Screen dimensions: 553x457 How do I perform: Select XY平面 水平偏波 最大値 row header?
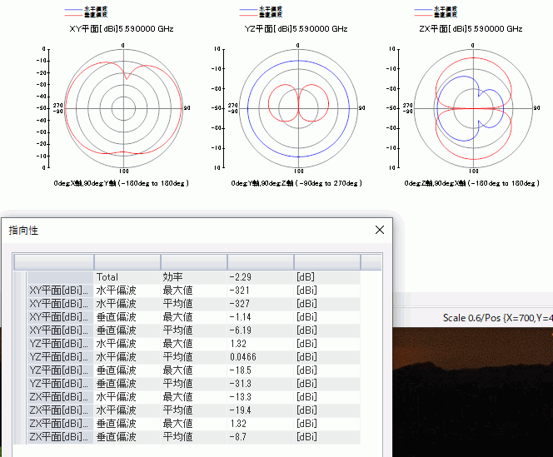57,291
